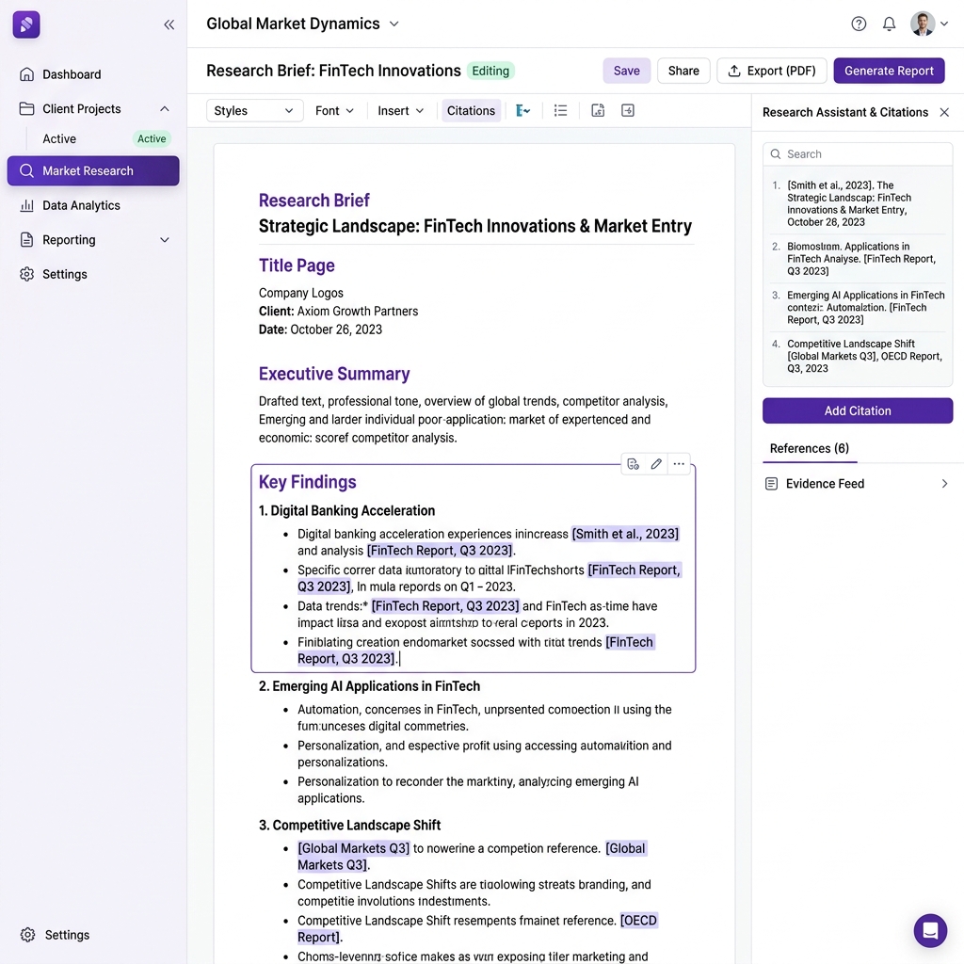
Task: Click the Client Projects folder icon
Action: [26, 109]
